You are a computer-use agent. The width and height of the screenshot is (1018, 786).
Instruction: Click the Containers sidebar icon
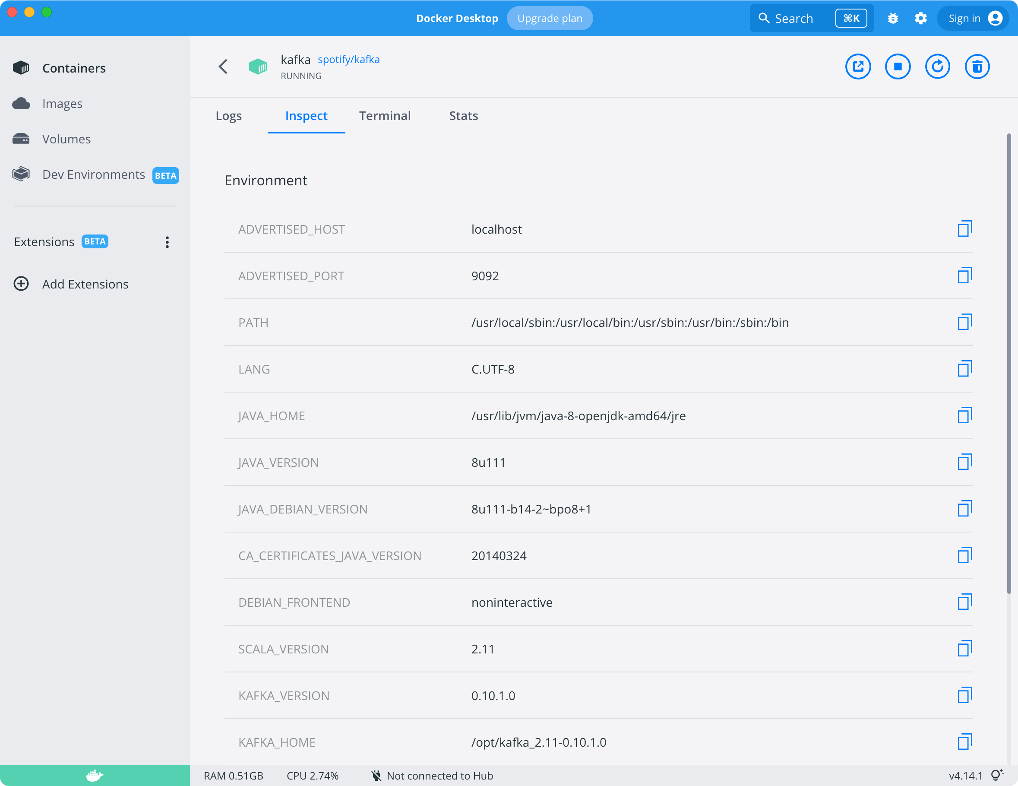pyautogui.click(x=22, y=68)
